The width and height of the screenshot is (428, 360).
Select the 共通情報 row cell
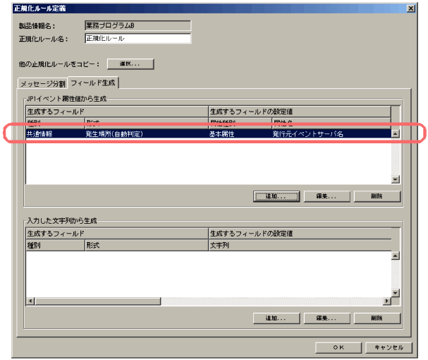[56, 134]
